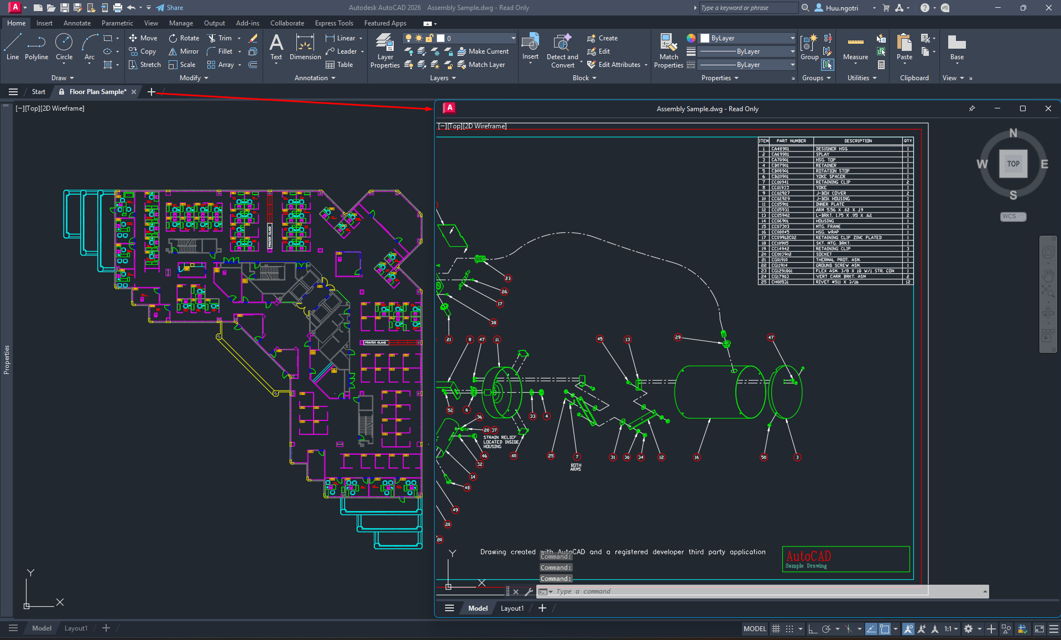The width and height of the screenshot is (1061, 640).
Task: Click the Text annotation tool
Action: pos(276,46)
